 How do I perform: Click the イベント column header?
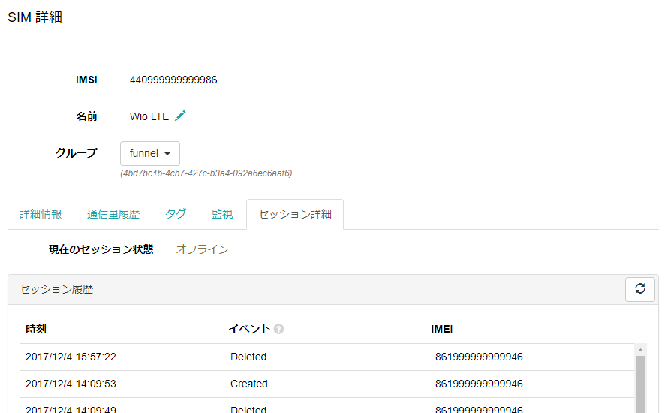[x=249, y=329]
